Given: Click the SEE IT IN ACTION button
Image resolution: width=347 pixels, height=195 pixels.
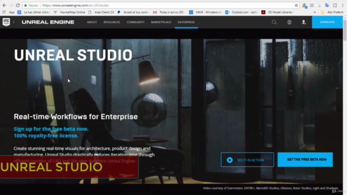Looking at the screenshot, I should (247, 160).
